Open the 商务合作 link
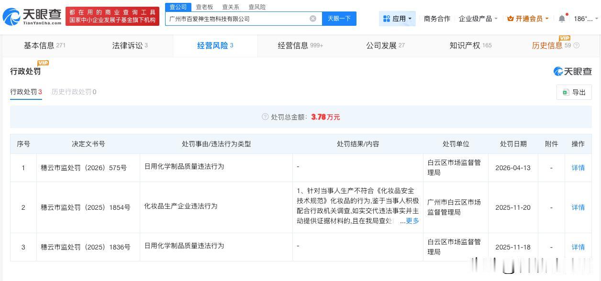 click(437, 19)
